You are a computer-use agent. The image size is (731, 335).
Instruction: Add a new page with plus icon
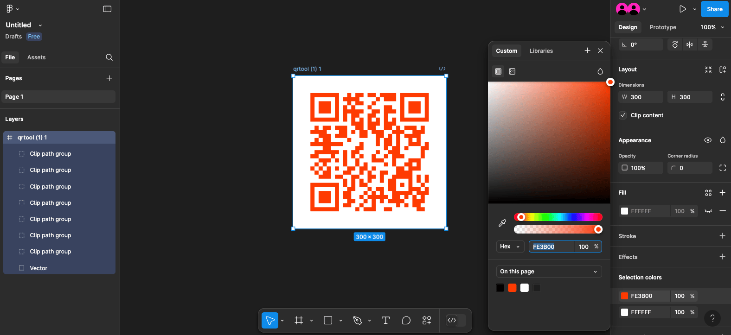[109, 78]
